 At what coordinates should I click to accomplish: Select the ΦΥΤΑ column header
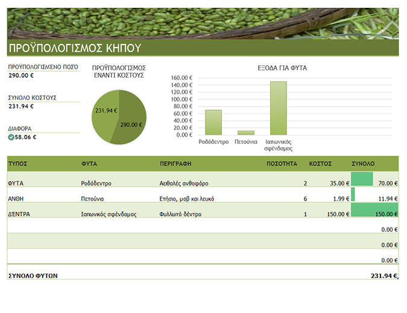[x=89, y=164]
